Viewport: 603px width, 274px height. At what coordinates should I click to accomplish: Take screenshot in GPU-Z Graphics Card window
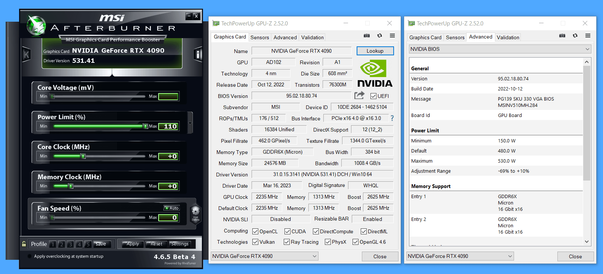[367, 36]
